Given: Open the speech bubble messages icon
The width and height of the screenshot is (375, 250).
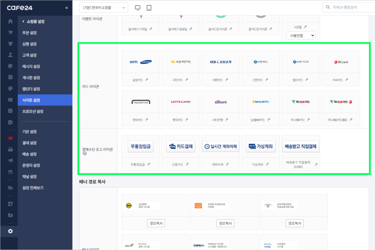Looking at the screenshot, I should [10, 66].
